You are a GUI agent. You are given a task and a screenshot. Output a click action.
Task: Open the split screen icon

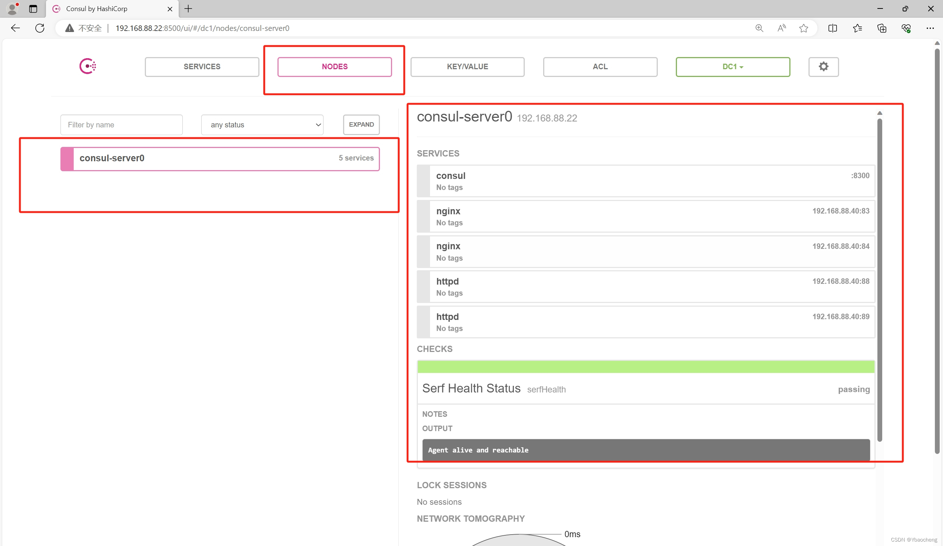pyautogui.click(x=832, y=28)
